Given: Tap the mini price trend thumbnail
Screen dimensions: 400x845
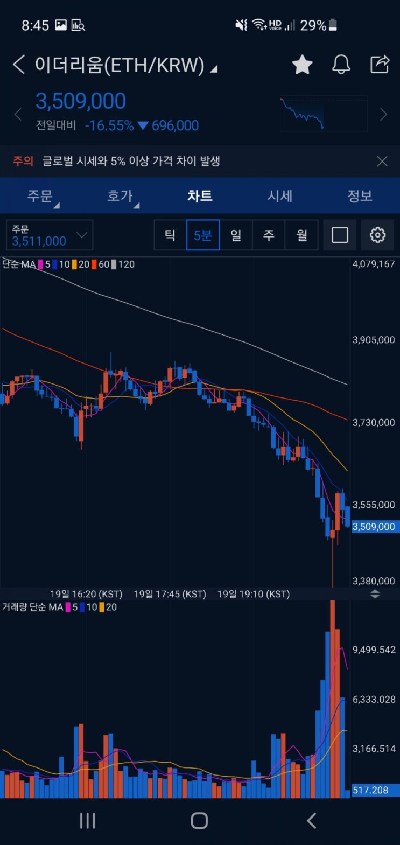Looking at the screenshot, I should (324, 114).
